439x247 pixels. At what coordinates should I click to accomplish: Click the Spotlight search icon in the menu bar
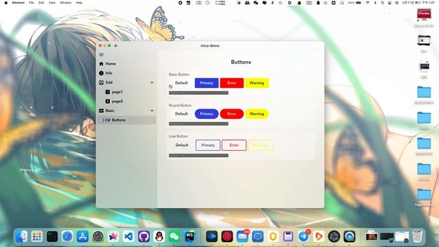coord(383,3)
